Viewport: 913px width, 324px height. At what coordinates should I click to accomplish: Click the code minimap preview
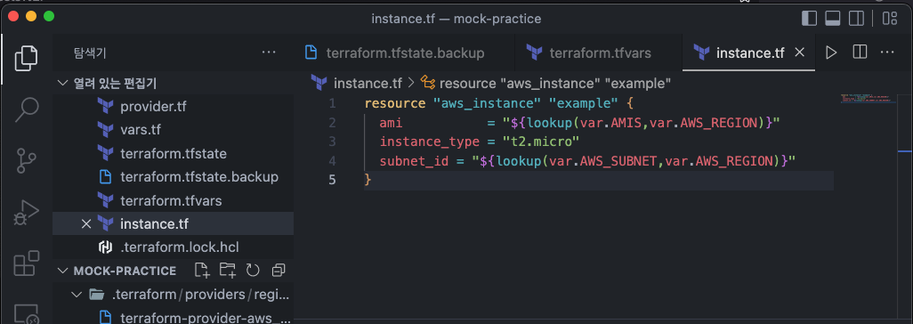868,98
